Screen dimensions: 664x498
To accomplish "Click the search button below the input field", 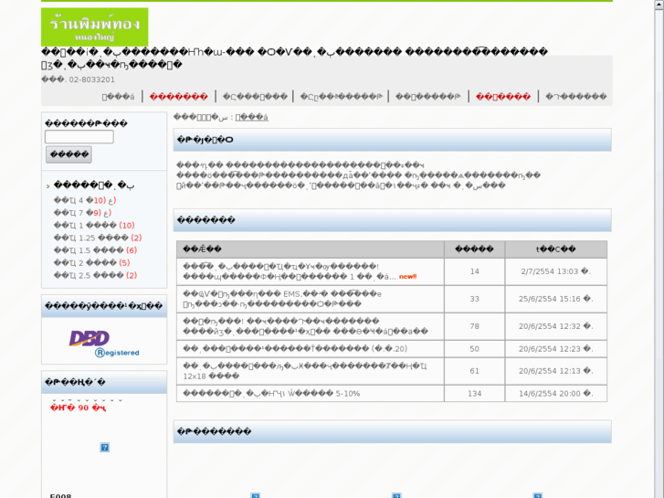I will click(69, 154).
